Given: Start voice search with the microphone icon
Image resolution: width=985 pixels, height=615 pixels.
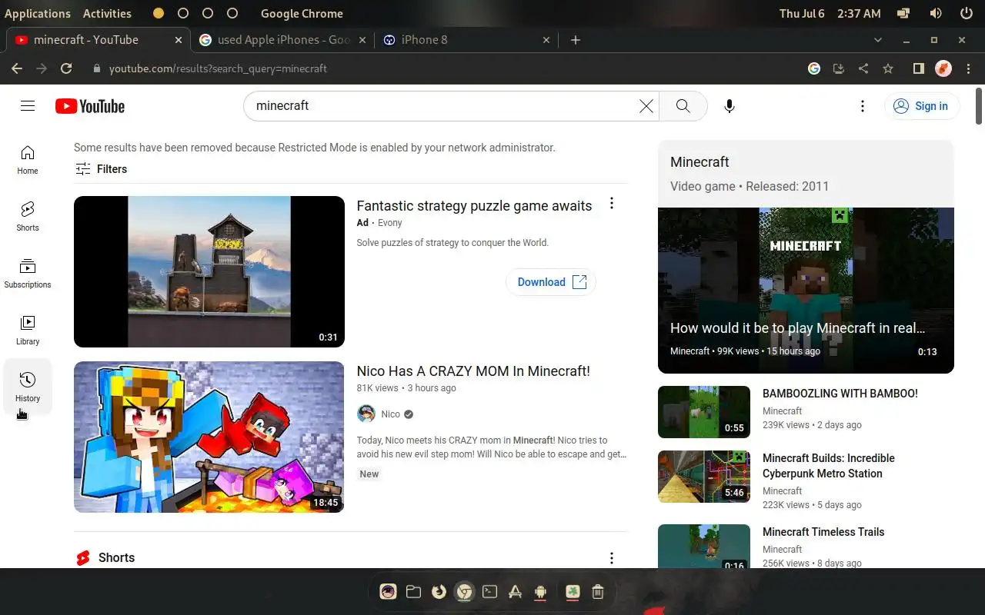Looking at the screenshot, I should pos(730,106).
